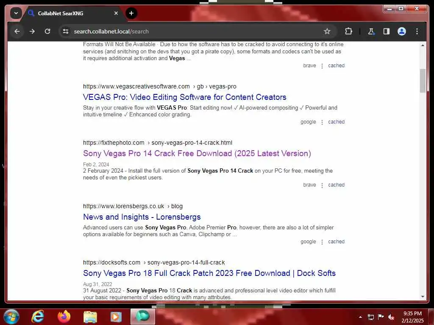Reload the search results page
Viewport: 434px width, 325px height.
[47, 31]
